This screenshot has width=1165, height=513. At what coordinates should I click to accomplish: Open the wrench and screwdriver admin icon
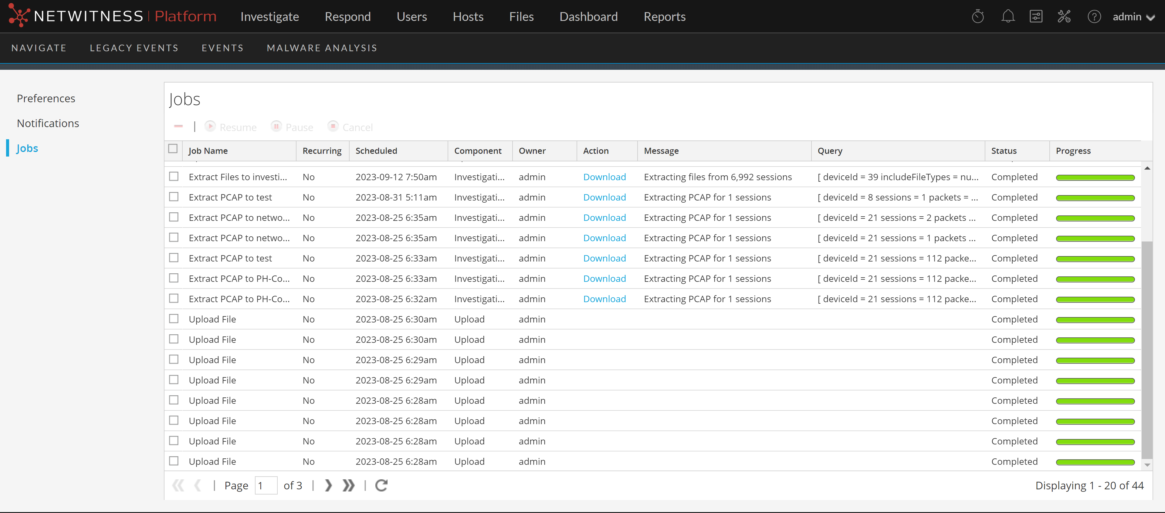[x=1064, y=17]
